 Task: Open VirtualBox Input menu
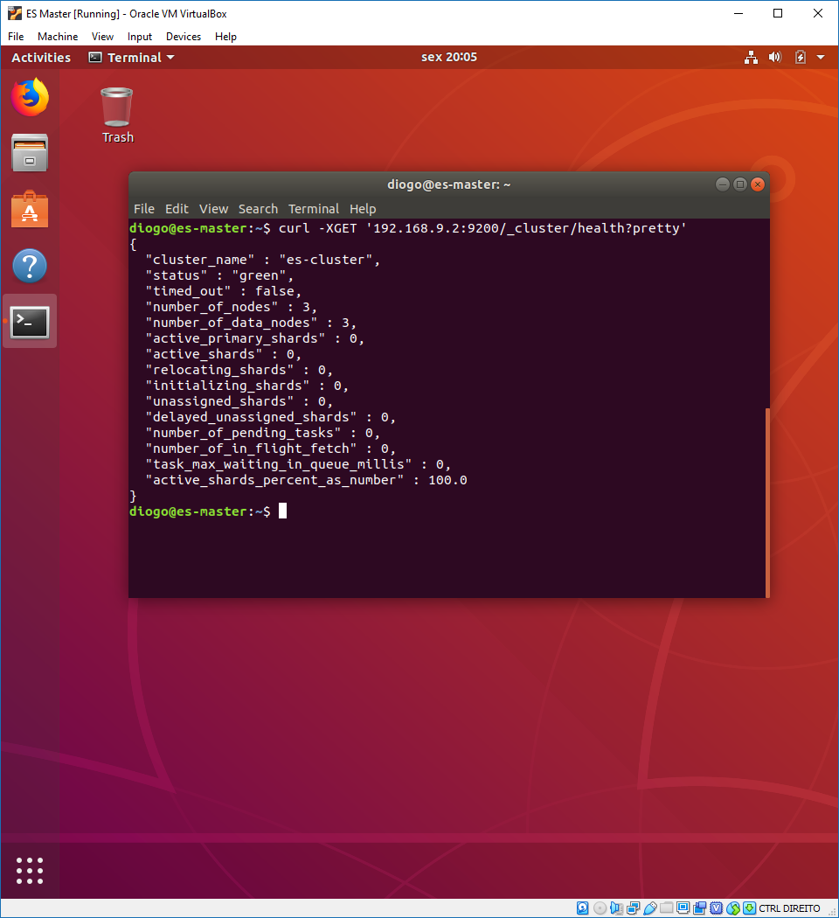coord(139,37)
